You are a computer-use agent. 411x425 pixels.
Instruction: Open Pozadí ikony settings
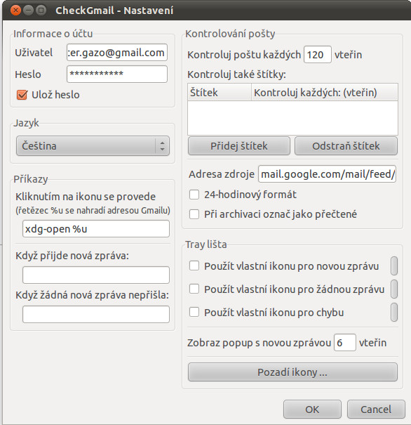[292, 372]
